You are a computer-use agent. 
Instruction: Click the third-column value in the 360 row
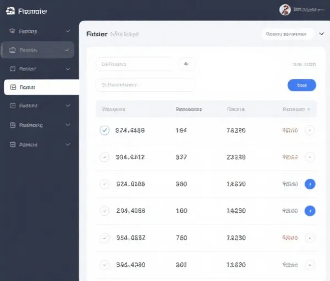point(236,184)
